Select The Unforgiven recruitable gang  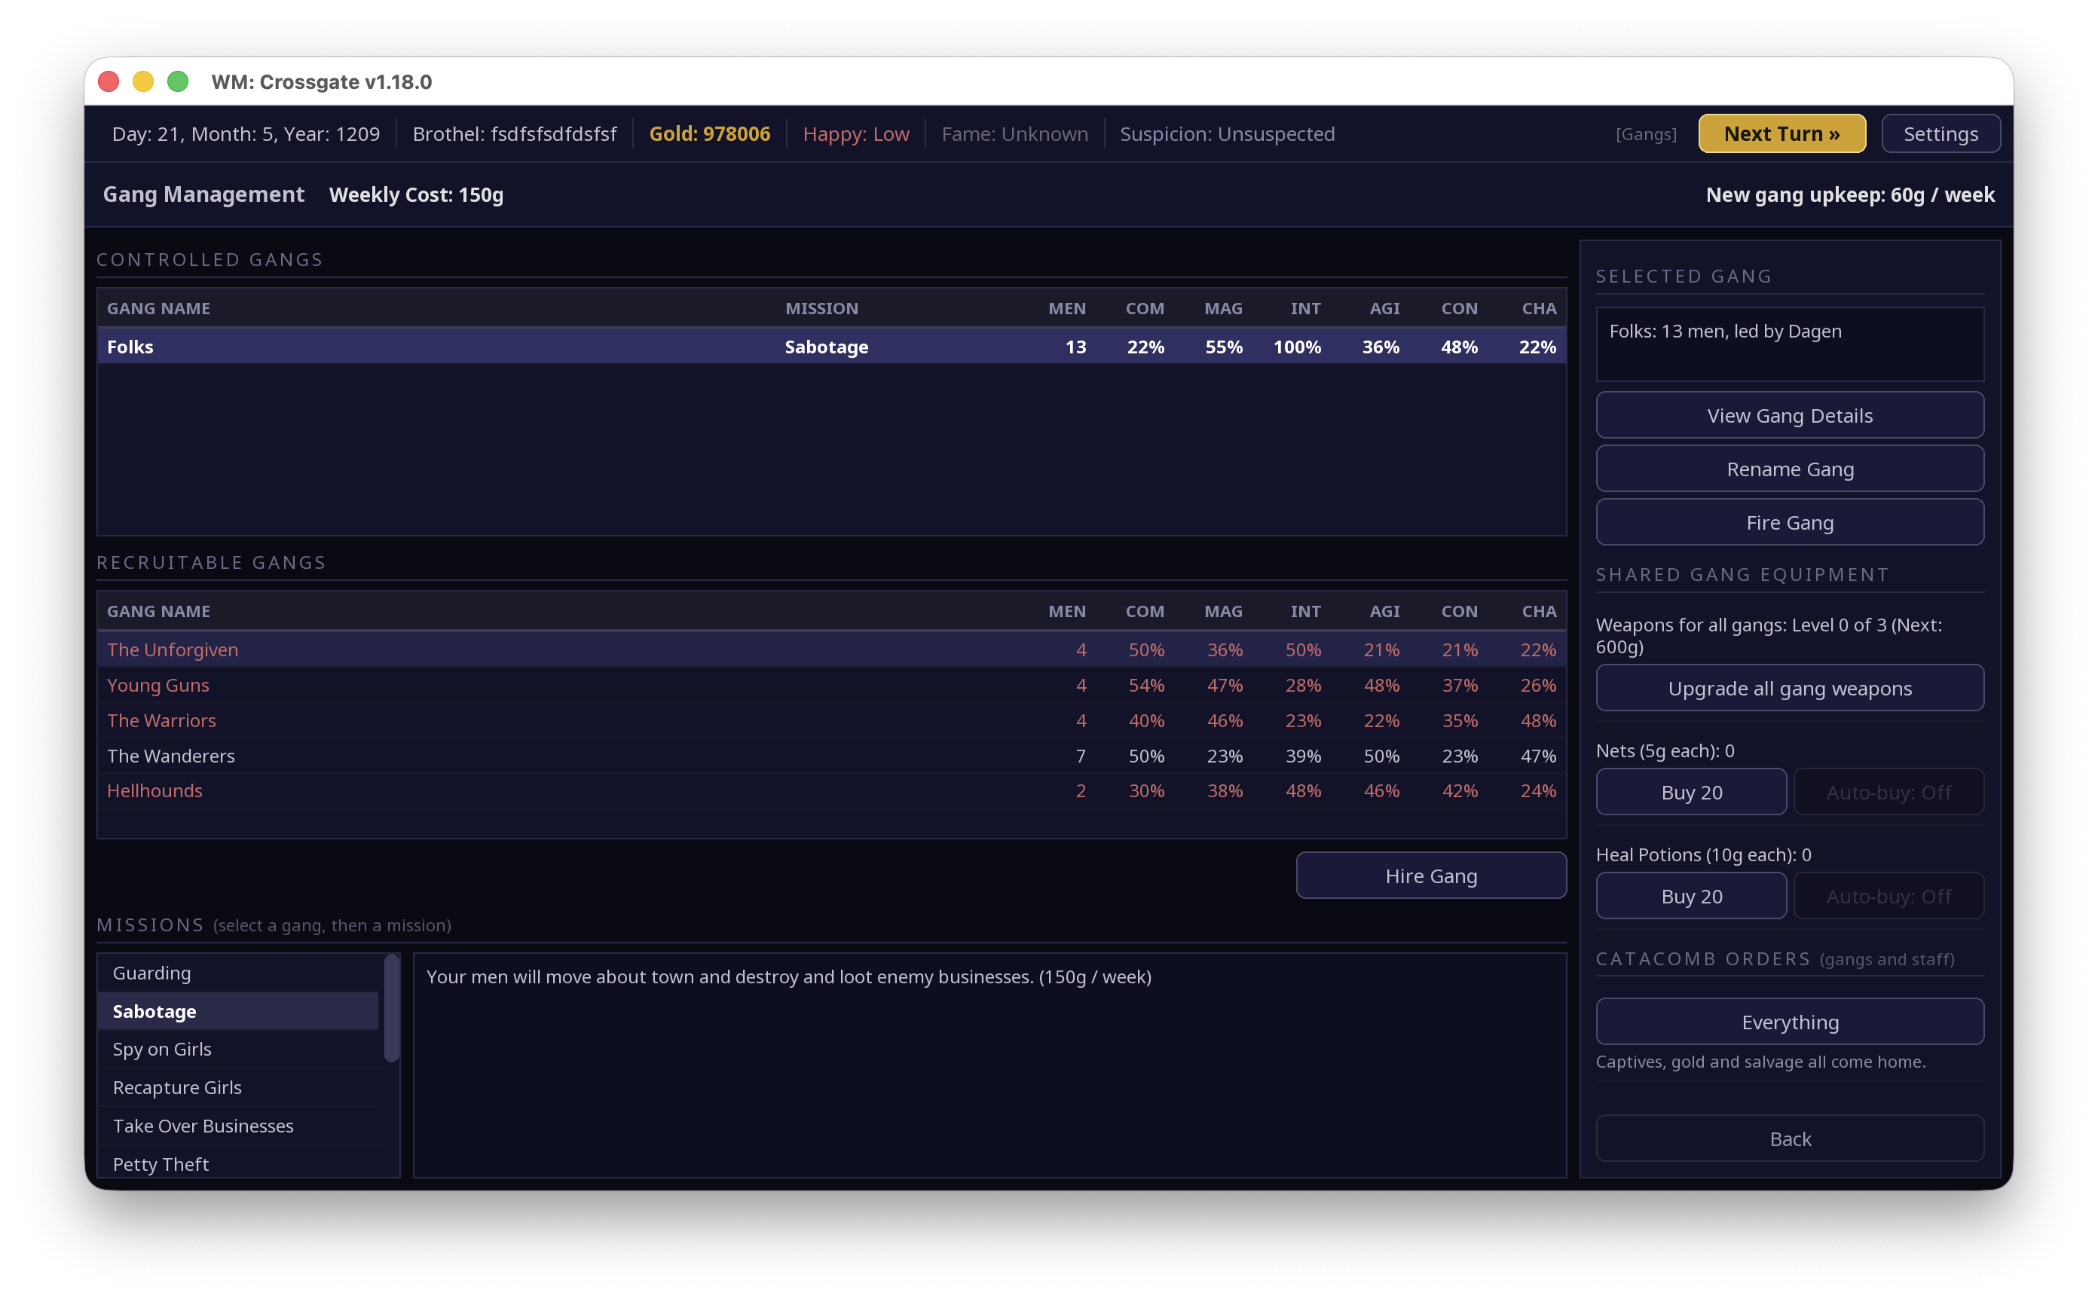(x=831, y=649)
